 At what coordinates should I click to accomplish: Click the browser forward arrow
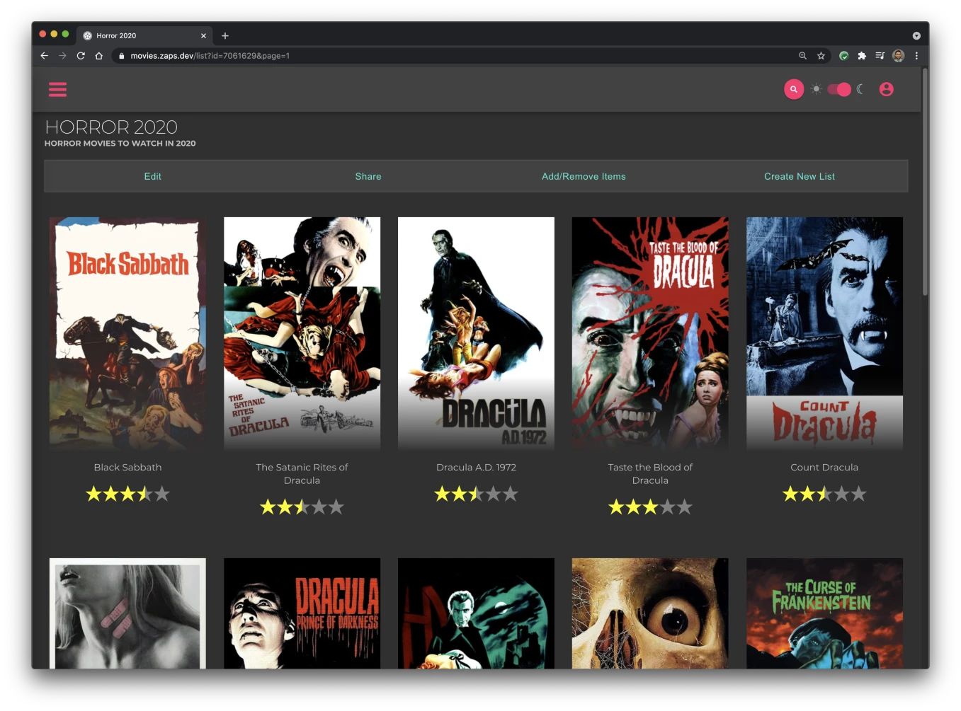coord(62,55)
